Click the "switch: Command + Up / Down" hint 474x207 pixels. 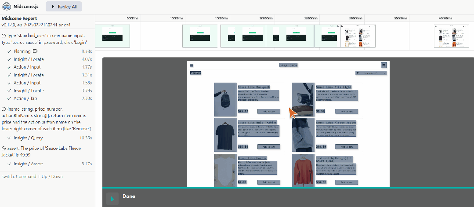(32, 176)
